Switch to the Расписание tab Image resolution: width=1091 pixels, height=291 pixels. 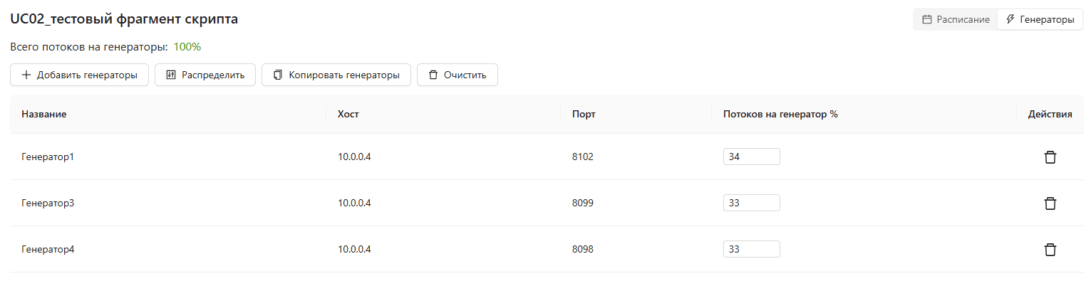[956, 20]
